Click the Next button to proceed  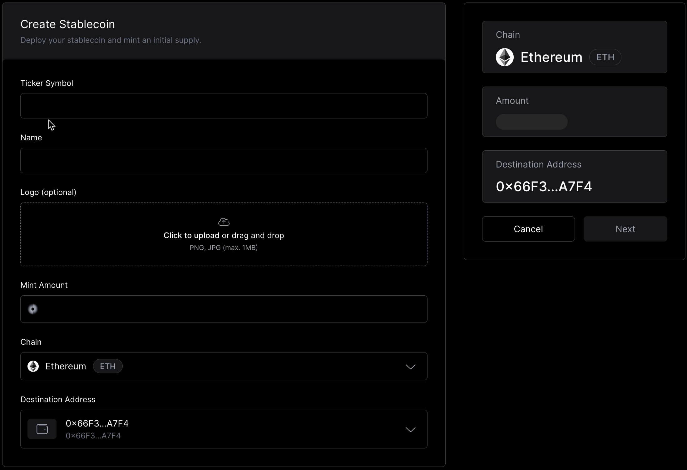pos(625,229)
